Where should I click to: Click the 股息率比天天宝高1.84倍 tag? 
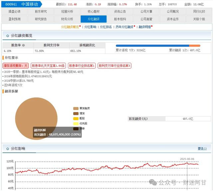[x=48, y=66]
